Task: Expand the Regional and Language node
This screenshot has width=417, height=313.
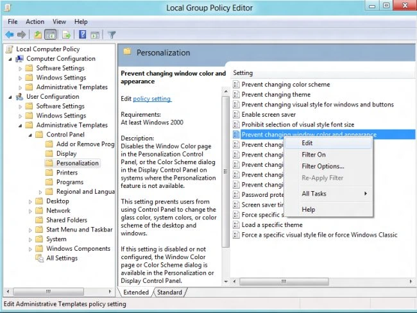Action: (40, 192)
